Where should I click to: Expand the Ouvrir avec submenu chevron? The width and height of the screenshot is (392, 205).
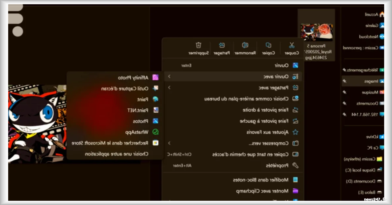pos(169,76)
